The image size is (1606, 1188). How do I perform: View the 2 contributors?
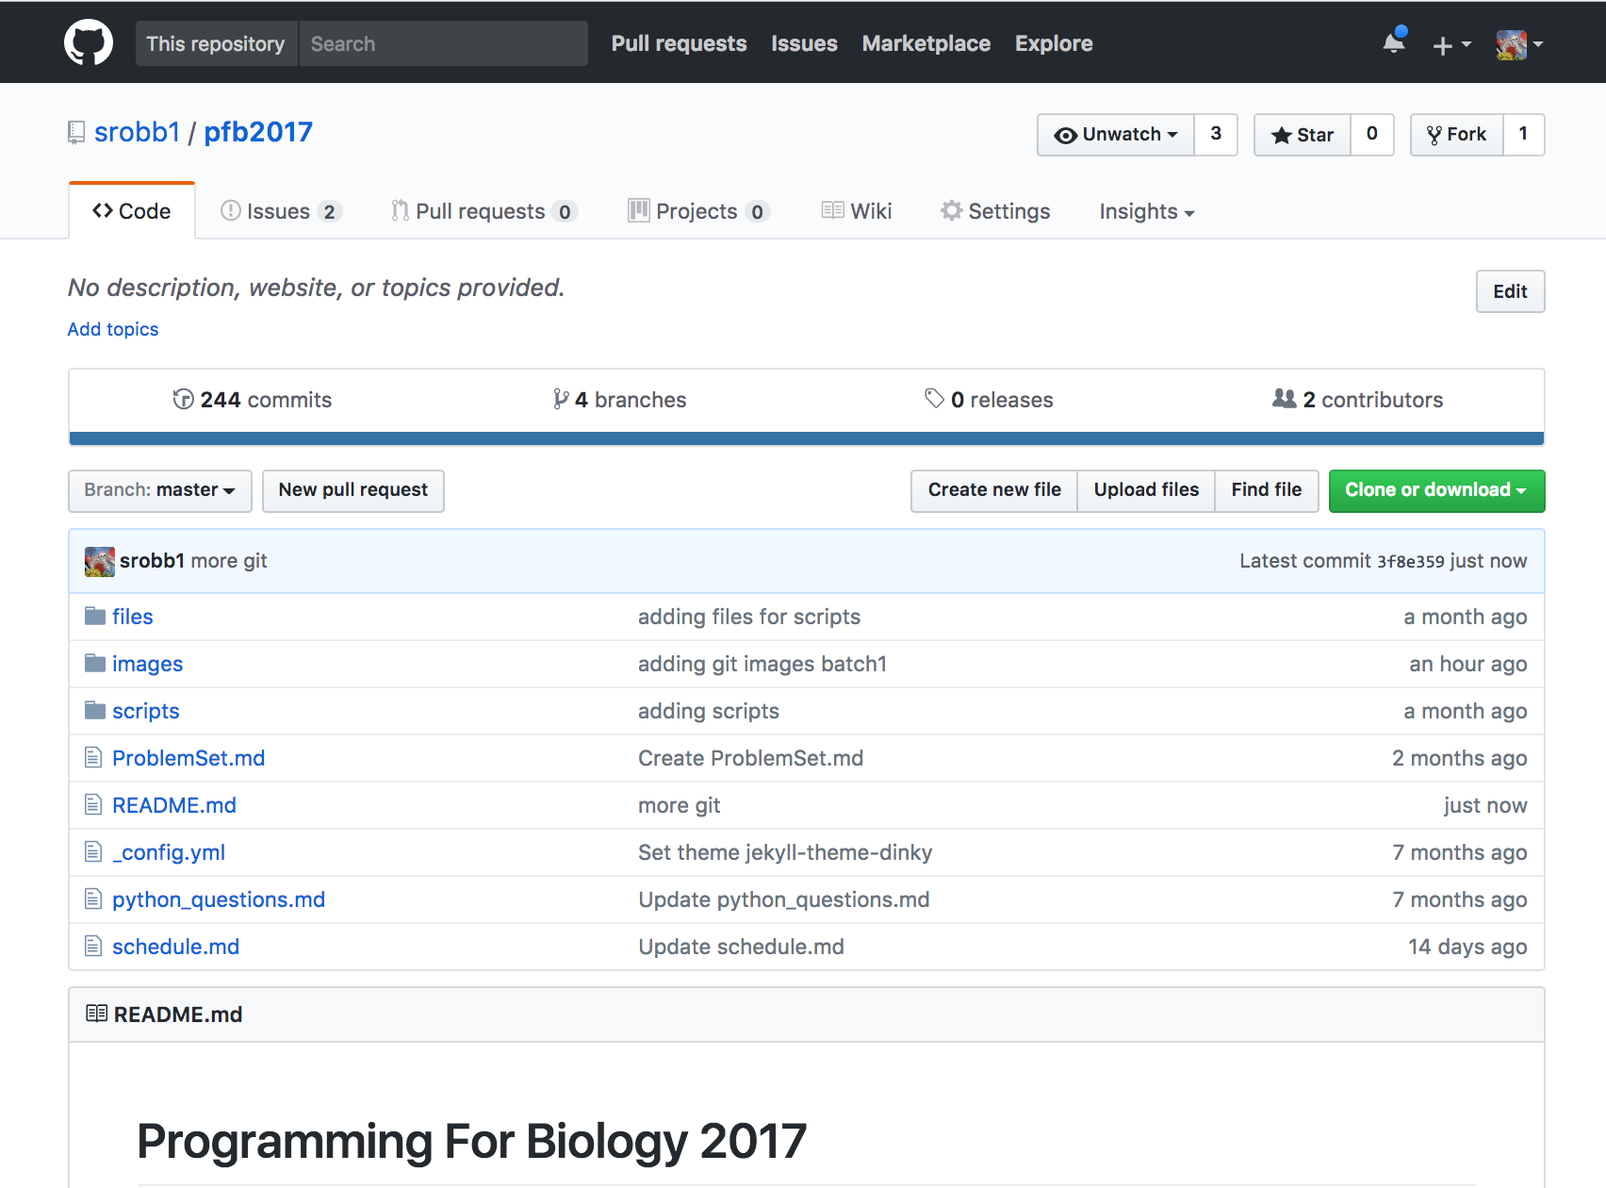pyautogui.click(x=1357, y=400)
